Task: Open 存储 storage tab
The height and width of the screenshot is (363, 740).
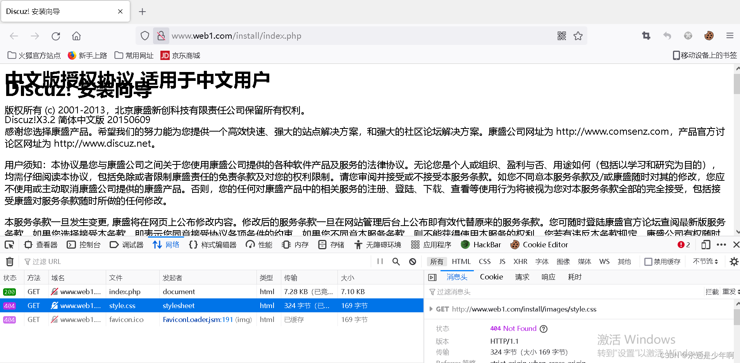Action: coord(331,245)
